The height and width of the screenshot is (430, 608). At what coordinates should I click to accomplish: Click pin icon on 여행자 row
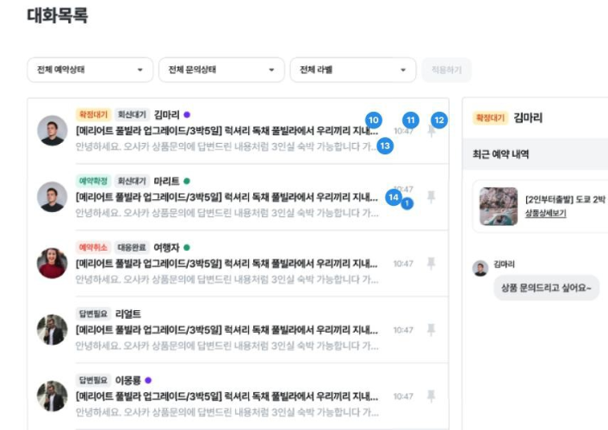[x=431, y=264]
